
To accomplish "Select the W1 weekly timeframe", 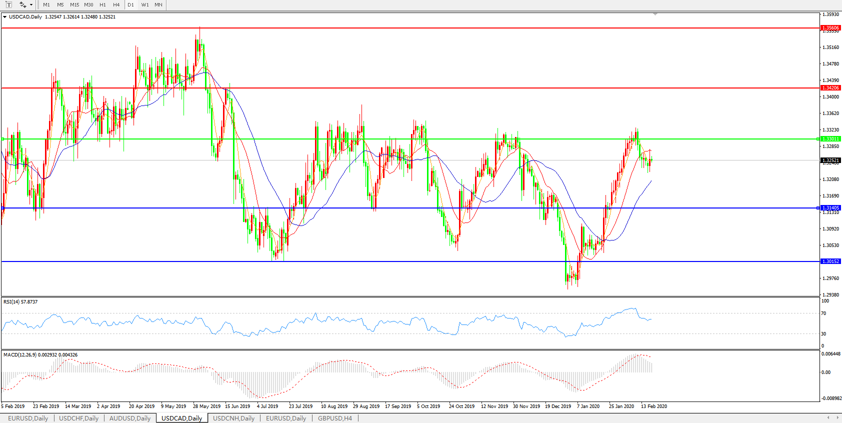I will tap(144, 4).
